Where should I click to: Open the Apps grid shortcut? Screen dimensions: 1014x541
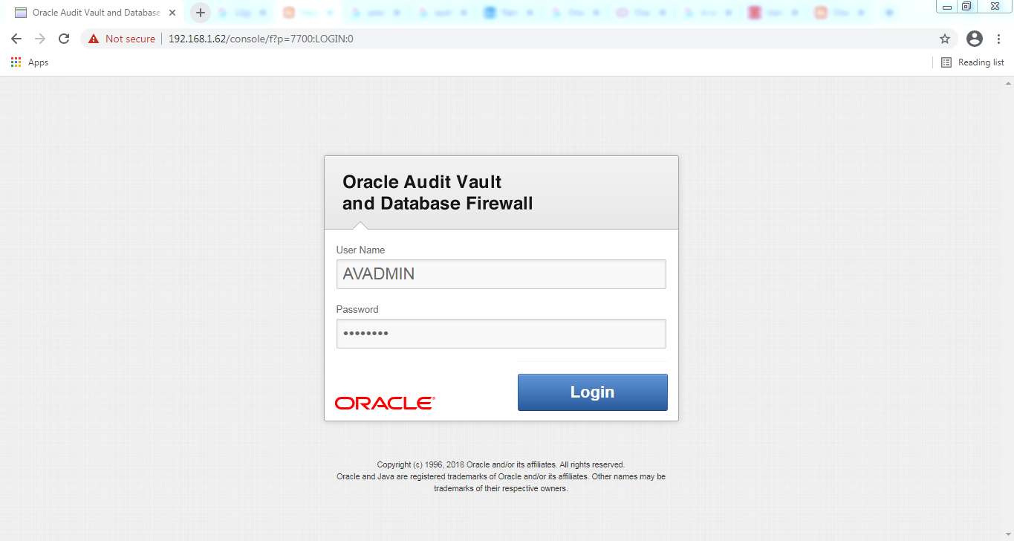(x=30, y=62)
